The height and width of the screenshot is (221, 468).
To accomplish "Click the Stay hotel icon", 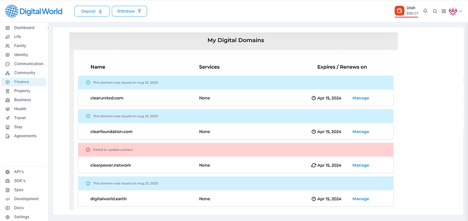I will coord(8,127).
